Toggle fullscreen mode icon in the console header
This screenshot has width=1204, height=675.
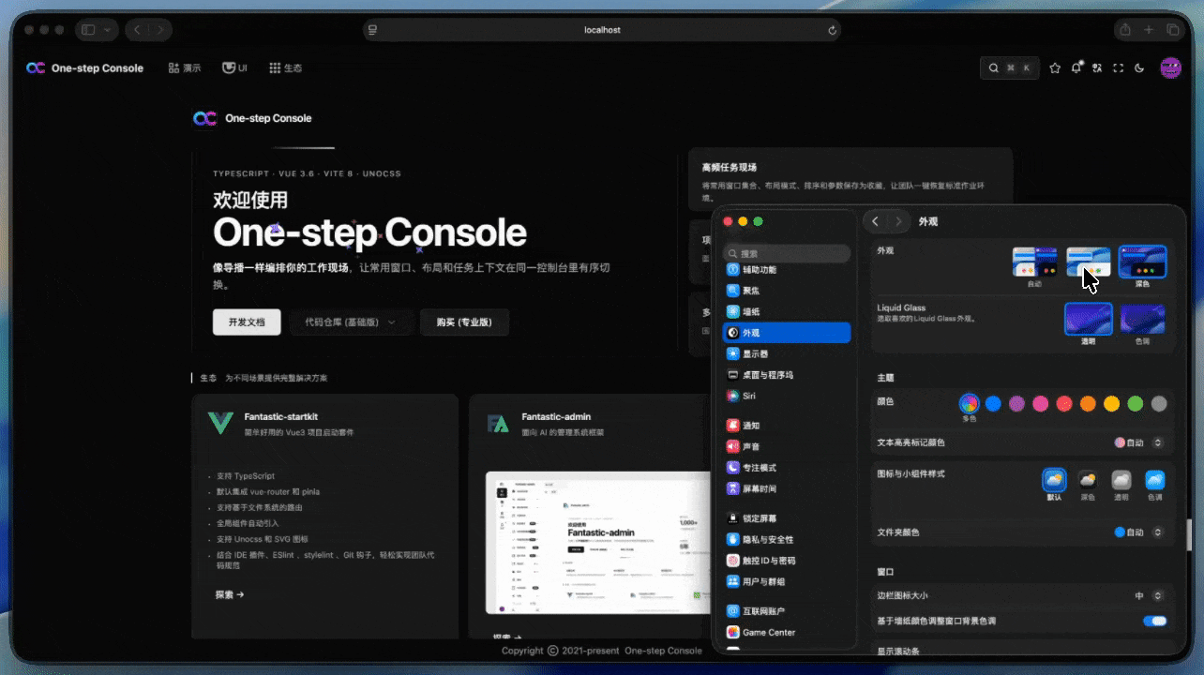pos(1118,67)
